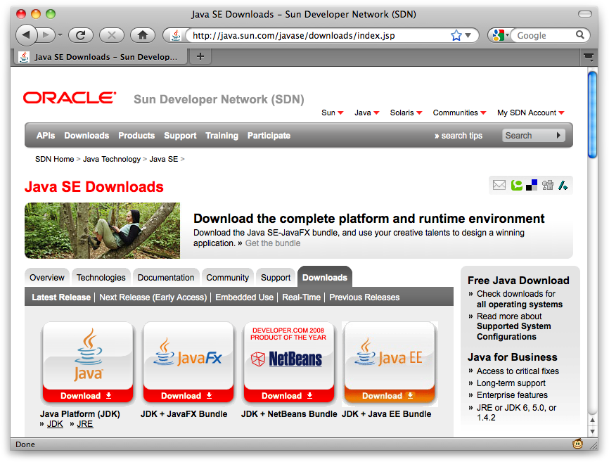Open the Training navigation item
Screen dimensions: 609x462
pos(222,136)
